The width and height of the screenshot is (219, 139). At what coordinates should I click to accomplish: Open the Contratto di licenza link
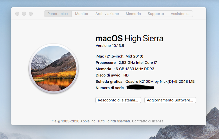148,121
